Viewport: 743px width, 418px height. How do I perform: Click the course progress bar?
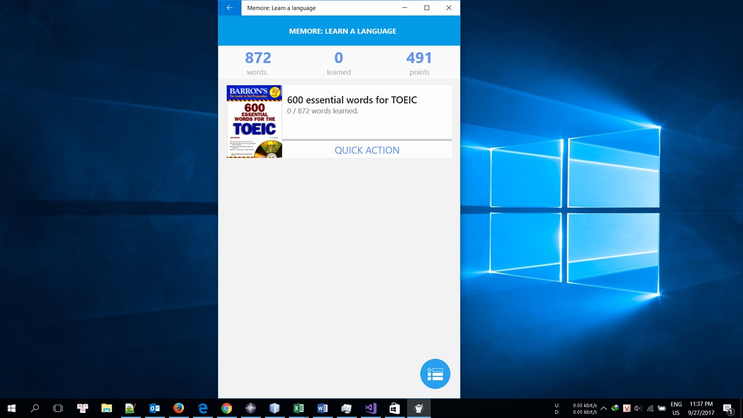pos(366,139)
